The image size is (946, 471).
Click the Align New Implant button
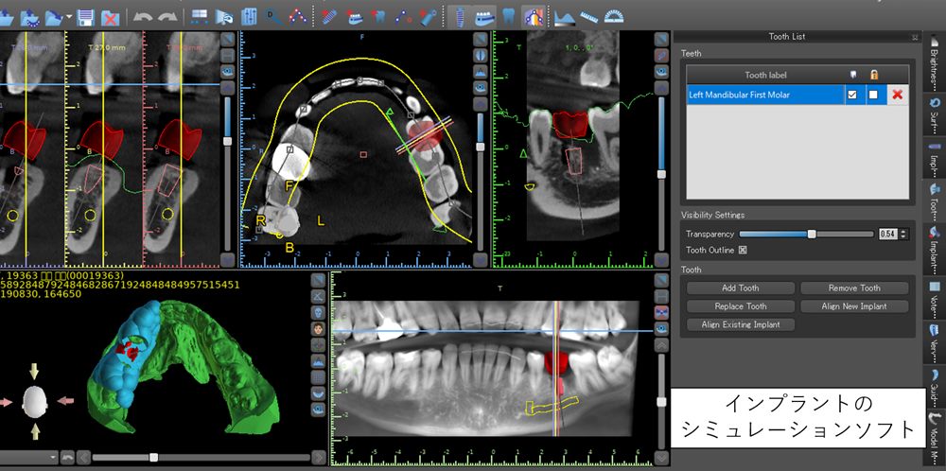click(x=854, y=306)
